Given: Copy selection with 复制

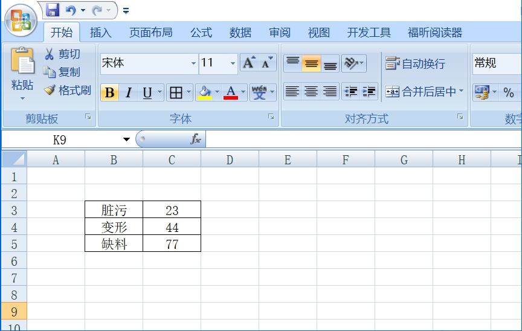Looking at the screenshot, I should pyautogui.click(x=62, y=72).
